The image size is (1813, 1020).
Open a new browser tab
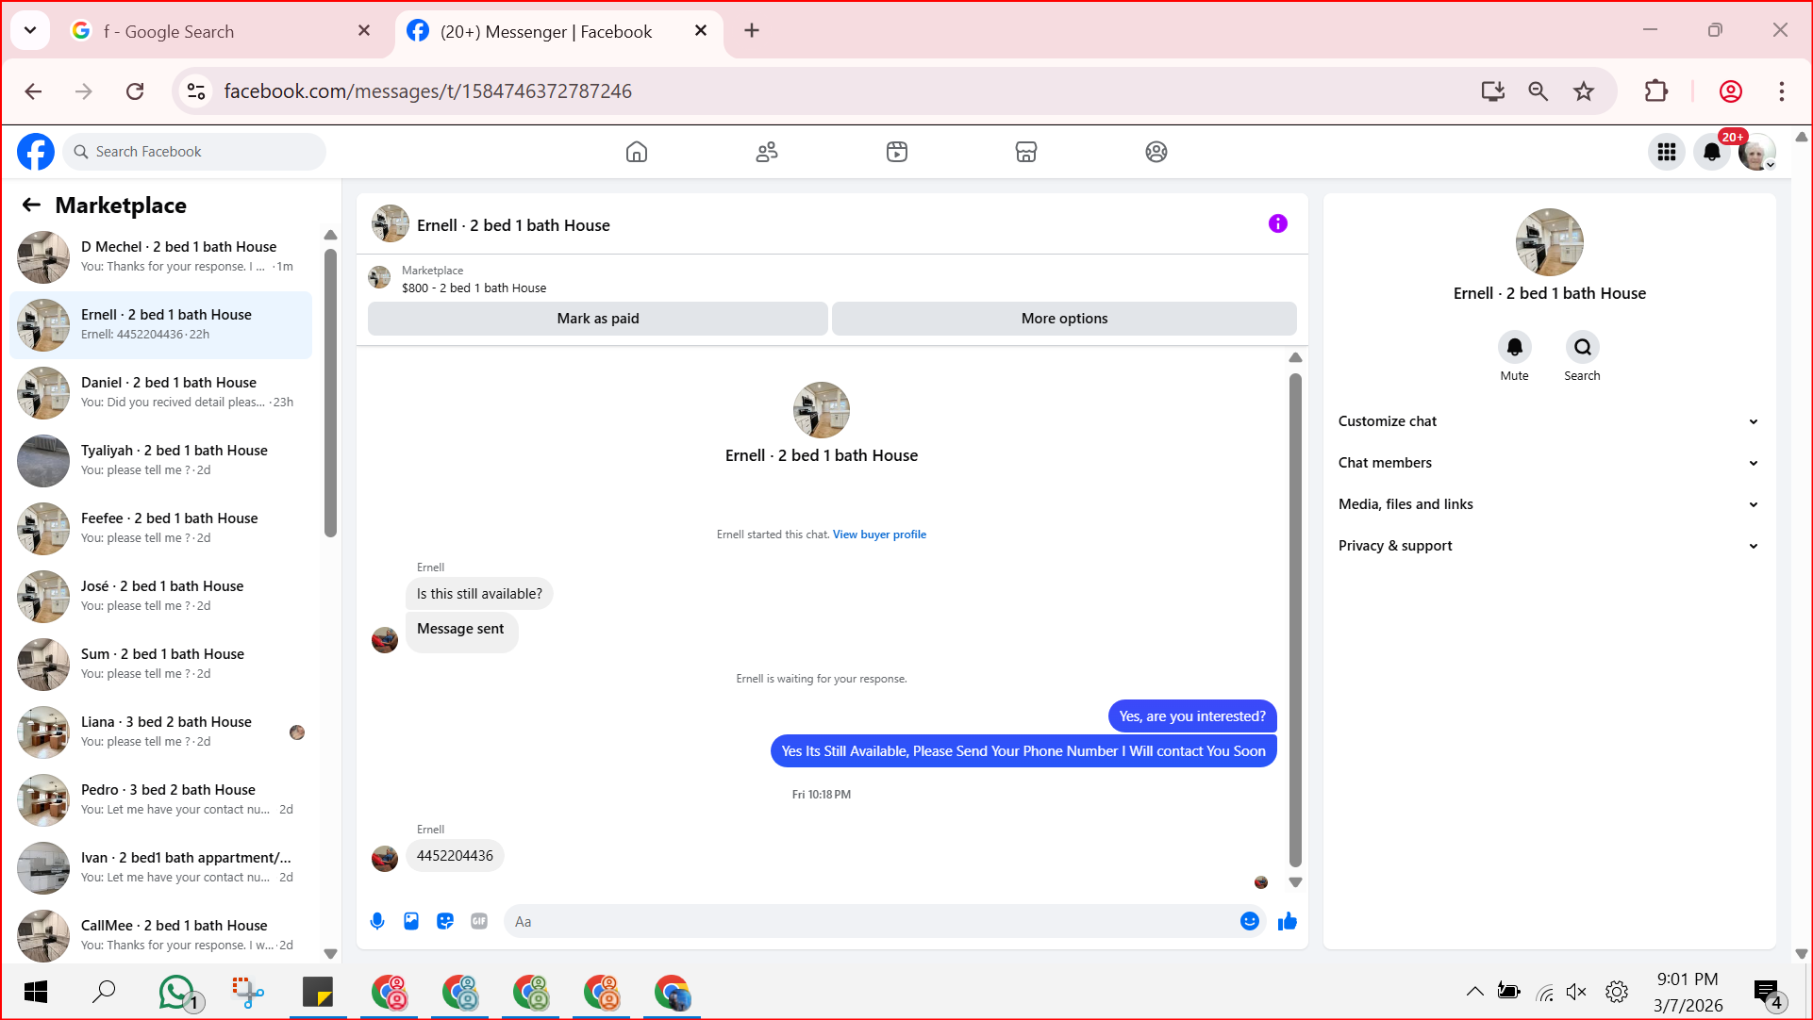click(x=752, y=31)
